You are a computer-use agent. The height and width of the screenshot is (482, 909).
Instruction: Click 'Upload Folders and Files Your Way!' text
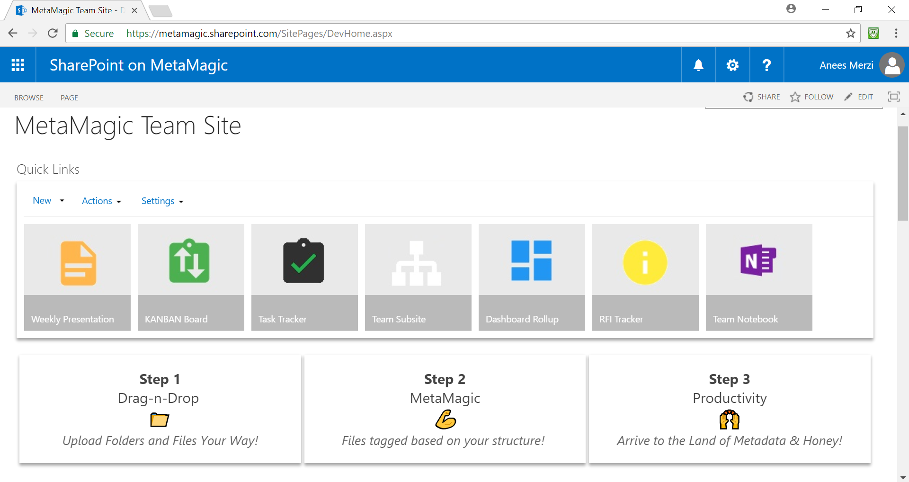click(160, 441)
